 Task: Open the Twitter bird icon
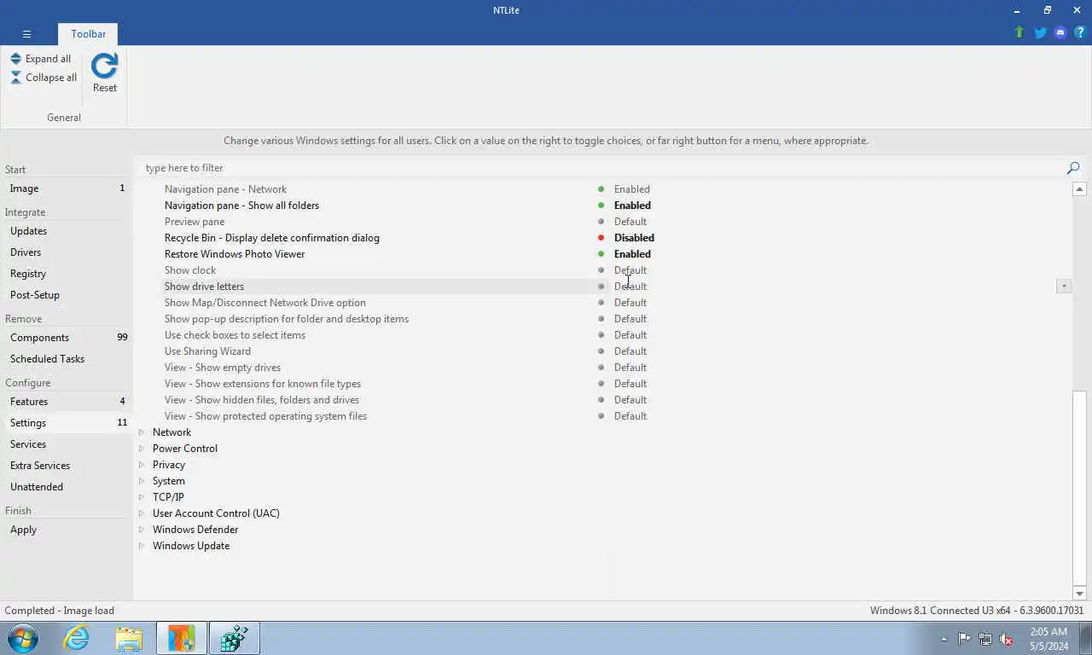tap(1040, 32)
